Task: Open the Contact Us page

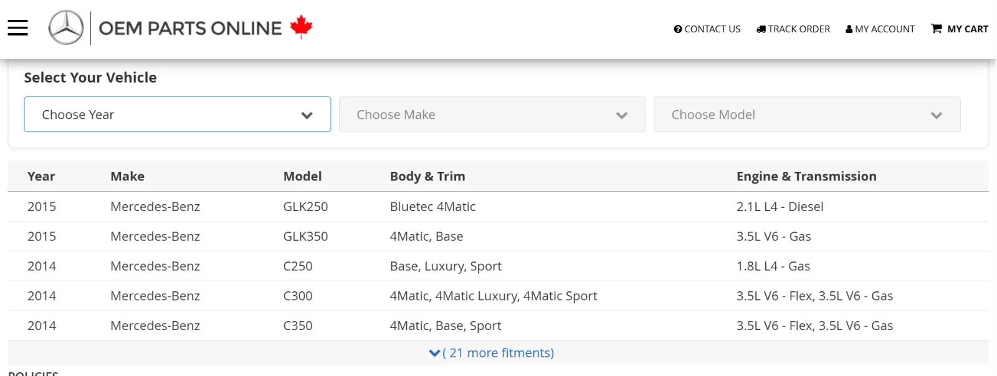Action: (707, 29)
